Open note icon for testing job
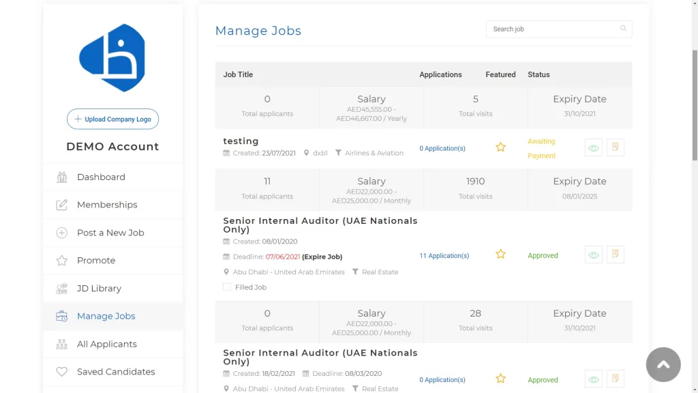The image size is (698, 393). (x=616, y=147)
